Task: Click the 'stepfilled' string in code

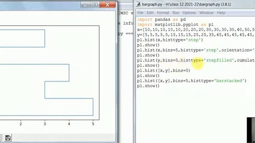Action: click(219, 60)
